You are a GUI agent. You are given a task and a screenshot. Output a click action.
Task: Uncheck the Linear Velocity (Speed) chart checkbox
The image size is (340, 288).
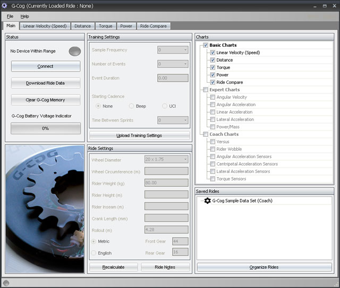pyautogui.click(x=212, y=53)
